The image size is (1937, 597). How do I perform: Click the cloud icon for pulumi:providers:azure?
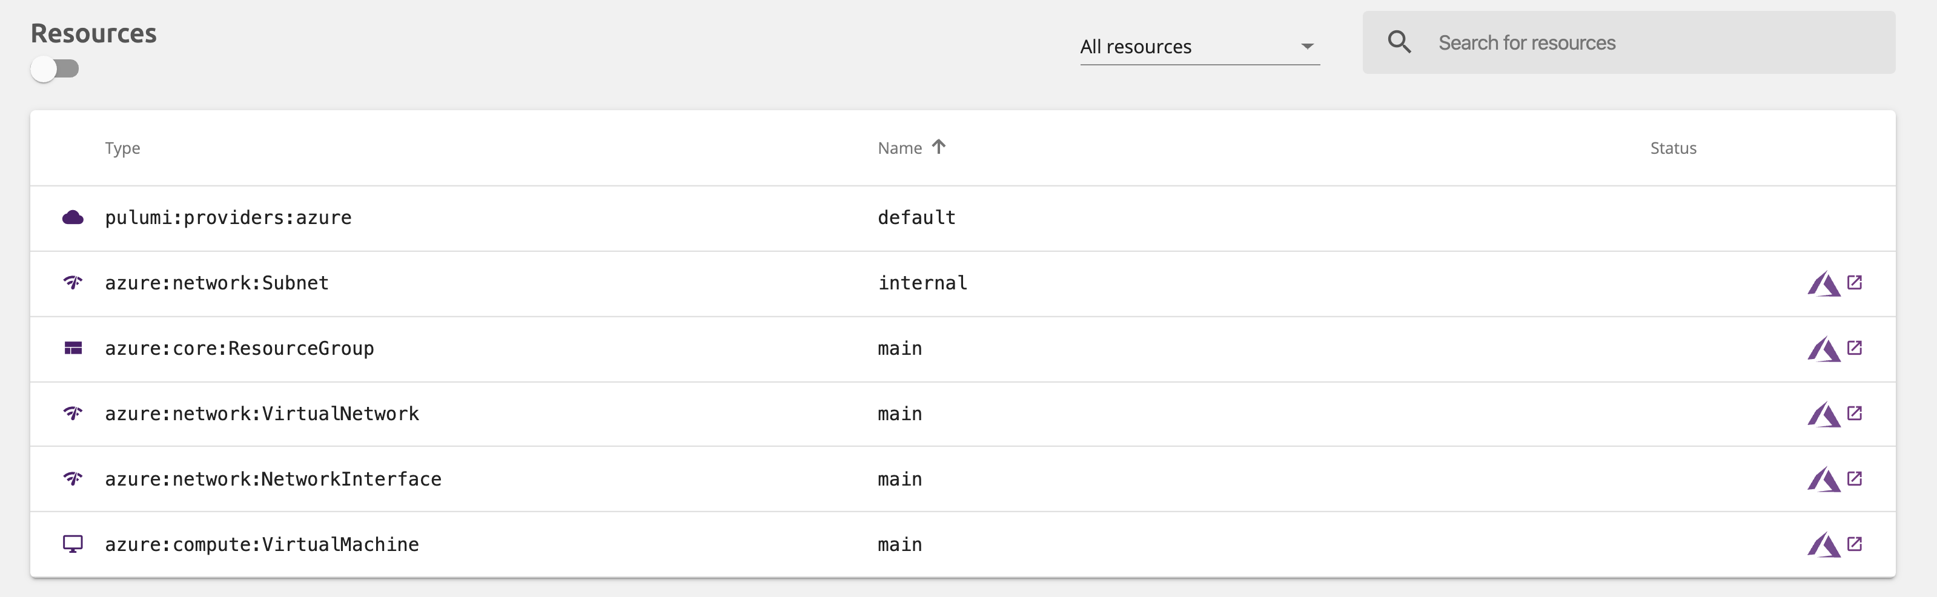pos(74,217)
